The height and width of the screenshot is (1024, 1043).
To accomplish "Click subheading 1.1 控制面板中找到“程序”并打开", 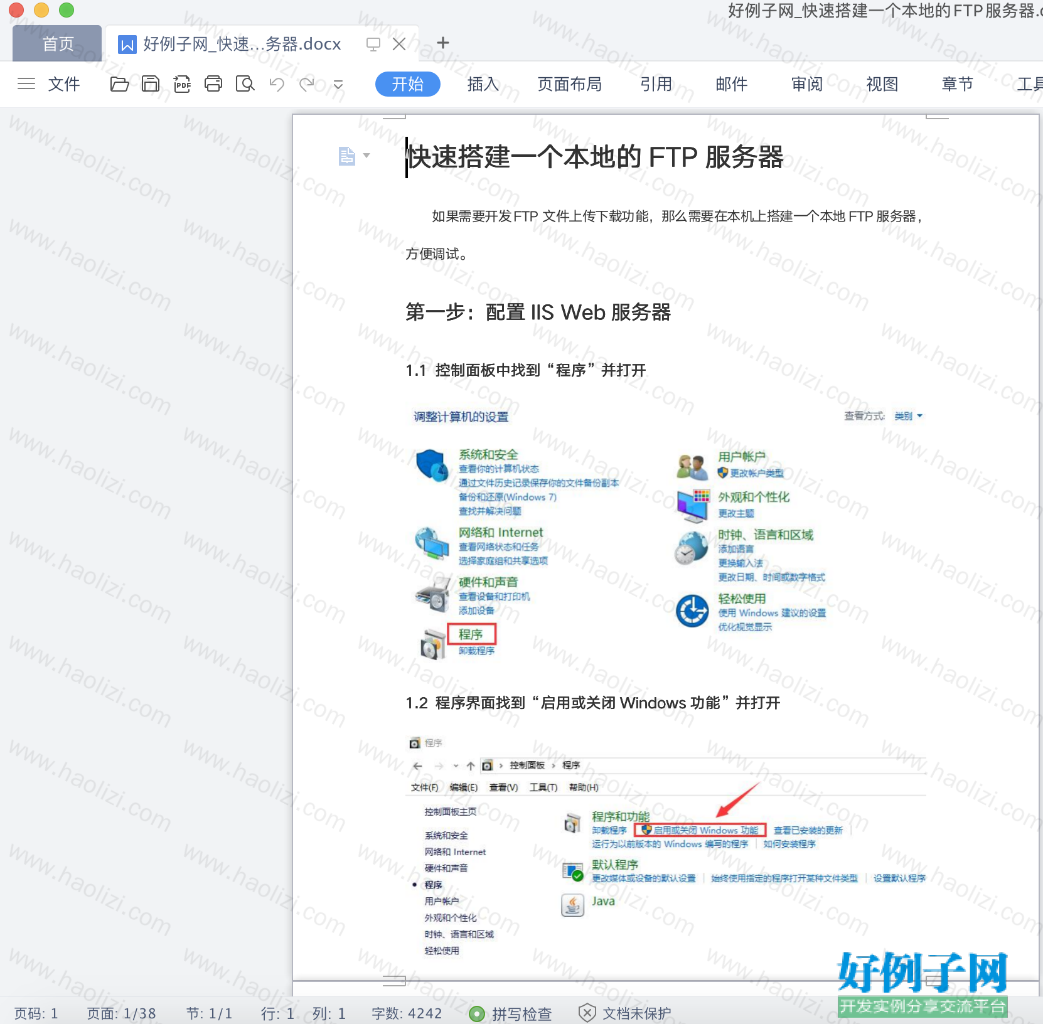I will click(526, 370).
